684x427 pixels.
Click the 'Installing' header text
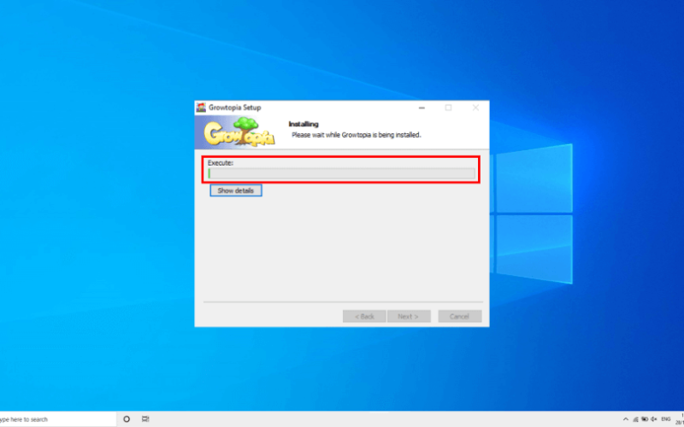304,124
